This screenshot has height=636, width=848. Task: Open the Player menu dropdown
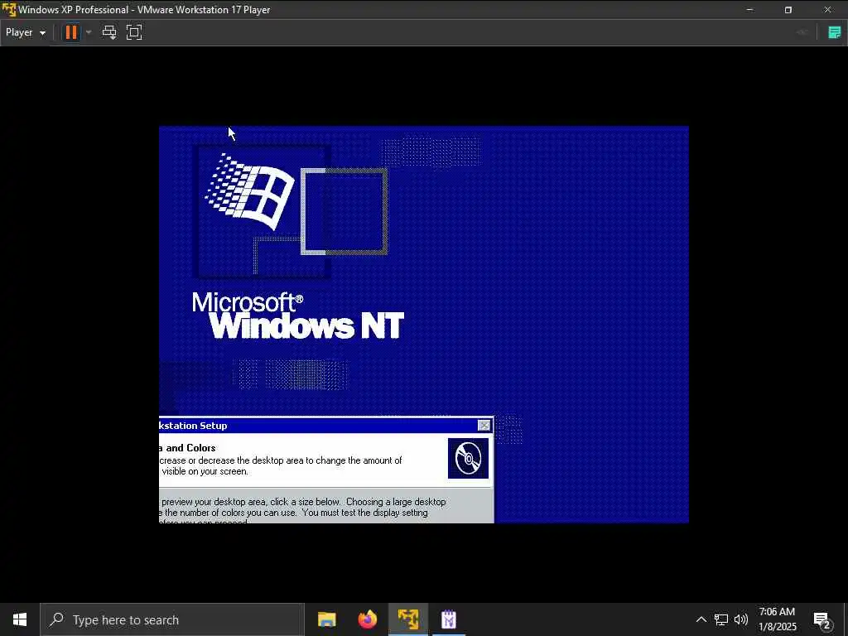[26, 32]
